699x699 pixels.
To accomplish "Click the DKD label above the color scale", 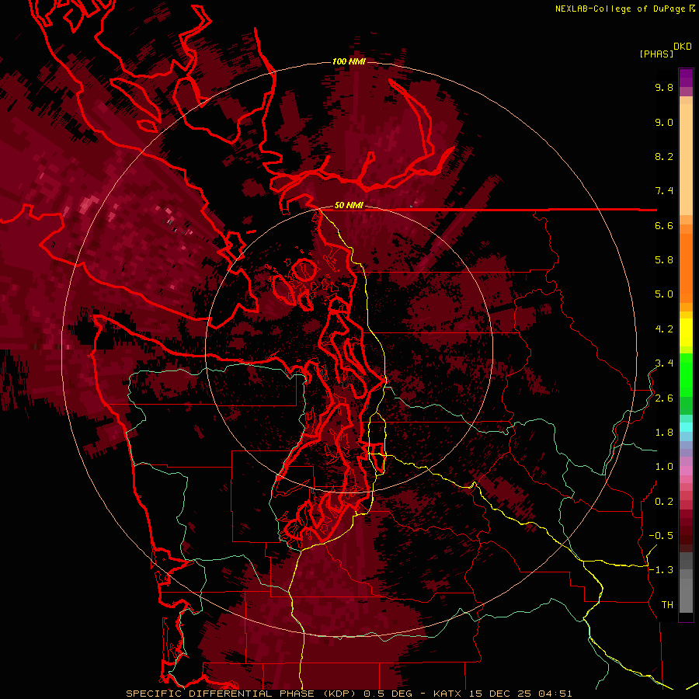I will (683, 47).
